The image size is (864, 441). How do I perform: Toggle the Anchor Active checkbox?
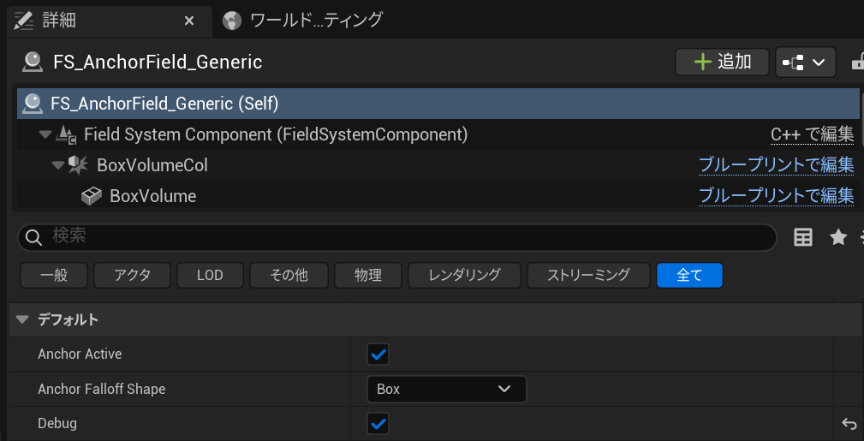click(378, 354)
